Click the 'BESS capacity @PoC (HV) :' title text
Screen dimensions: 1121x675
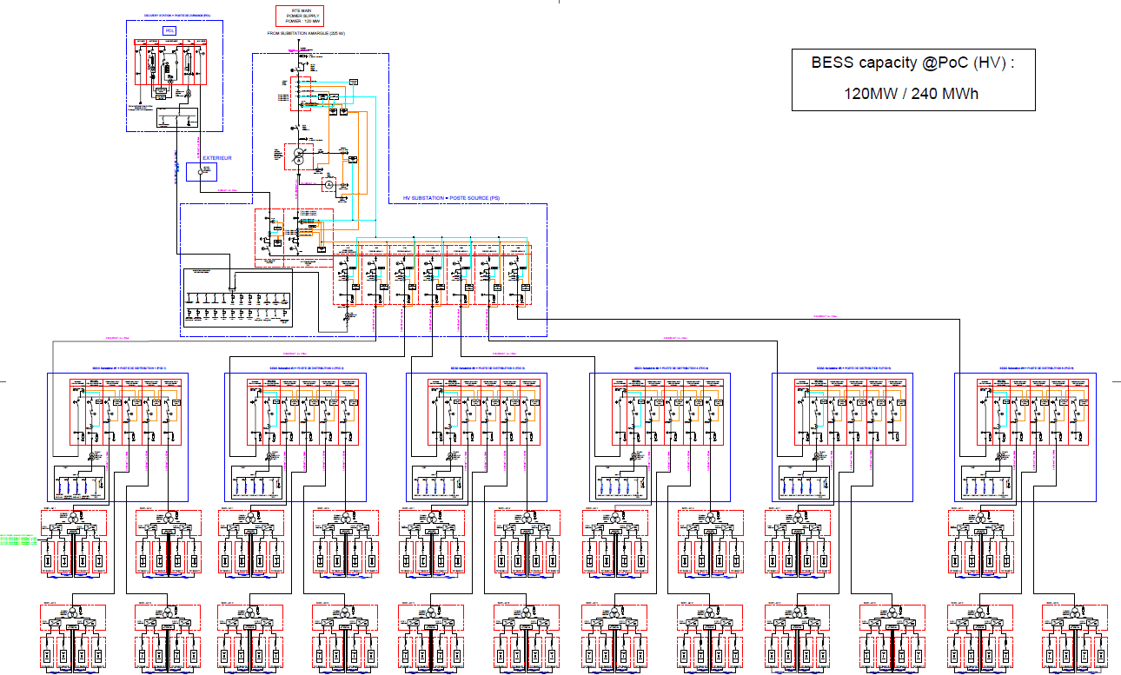913,63
